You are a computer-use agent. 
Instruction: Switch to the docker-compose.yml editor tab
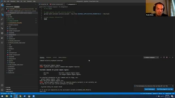57,4
